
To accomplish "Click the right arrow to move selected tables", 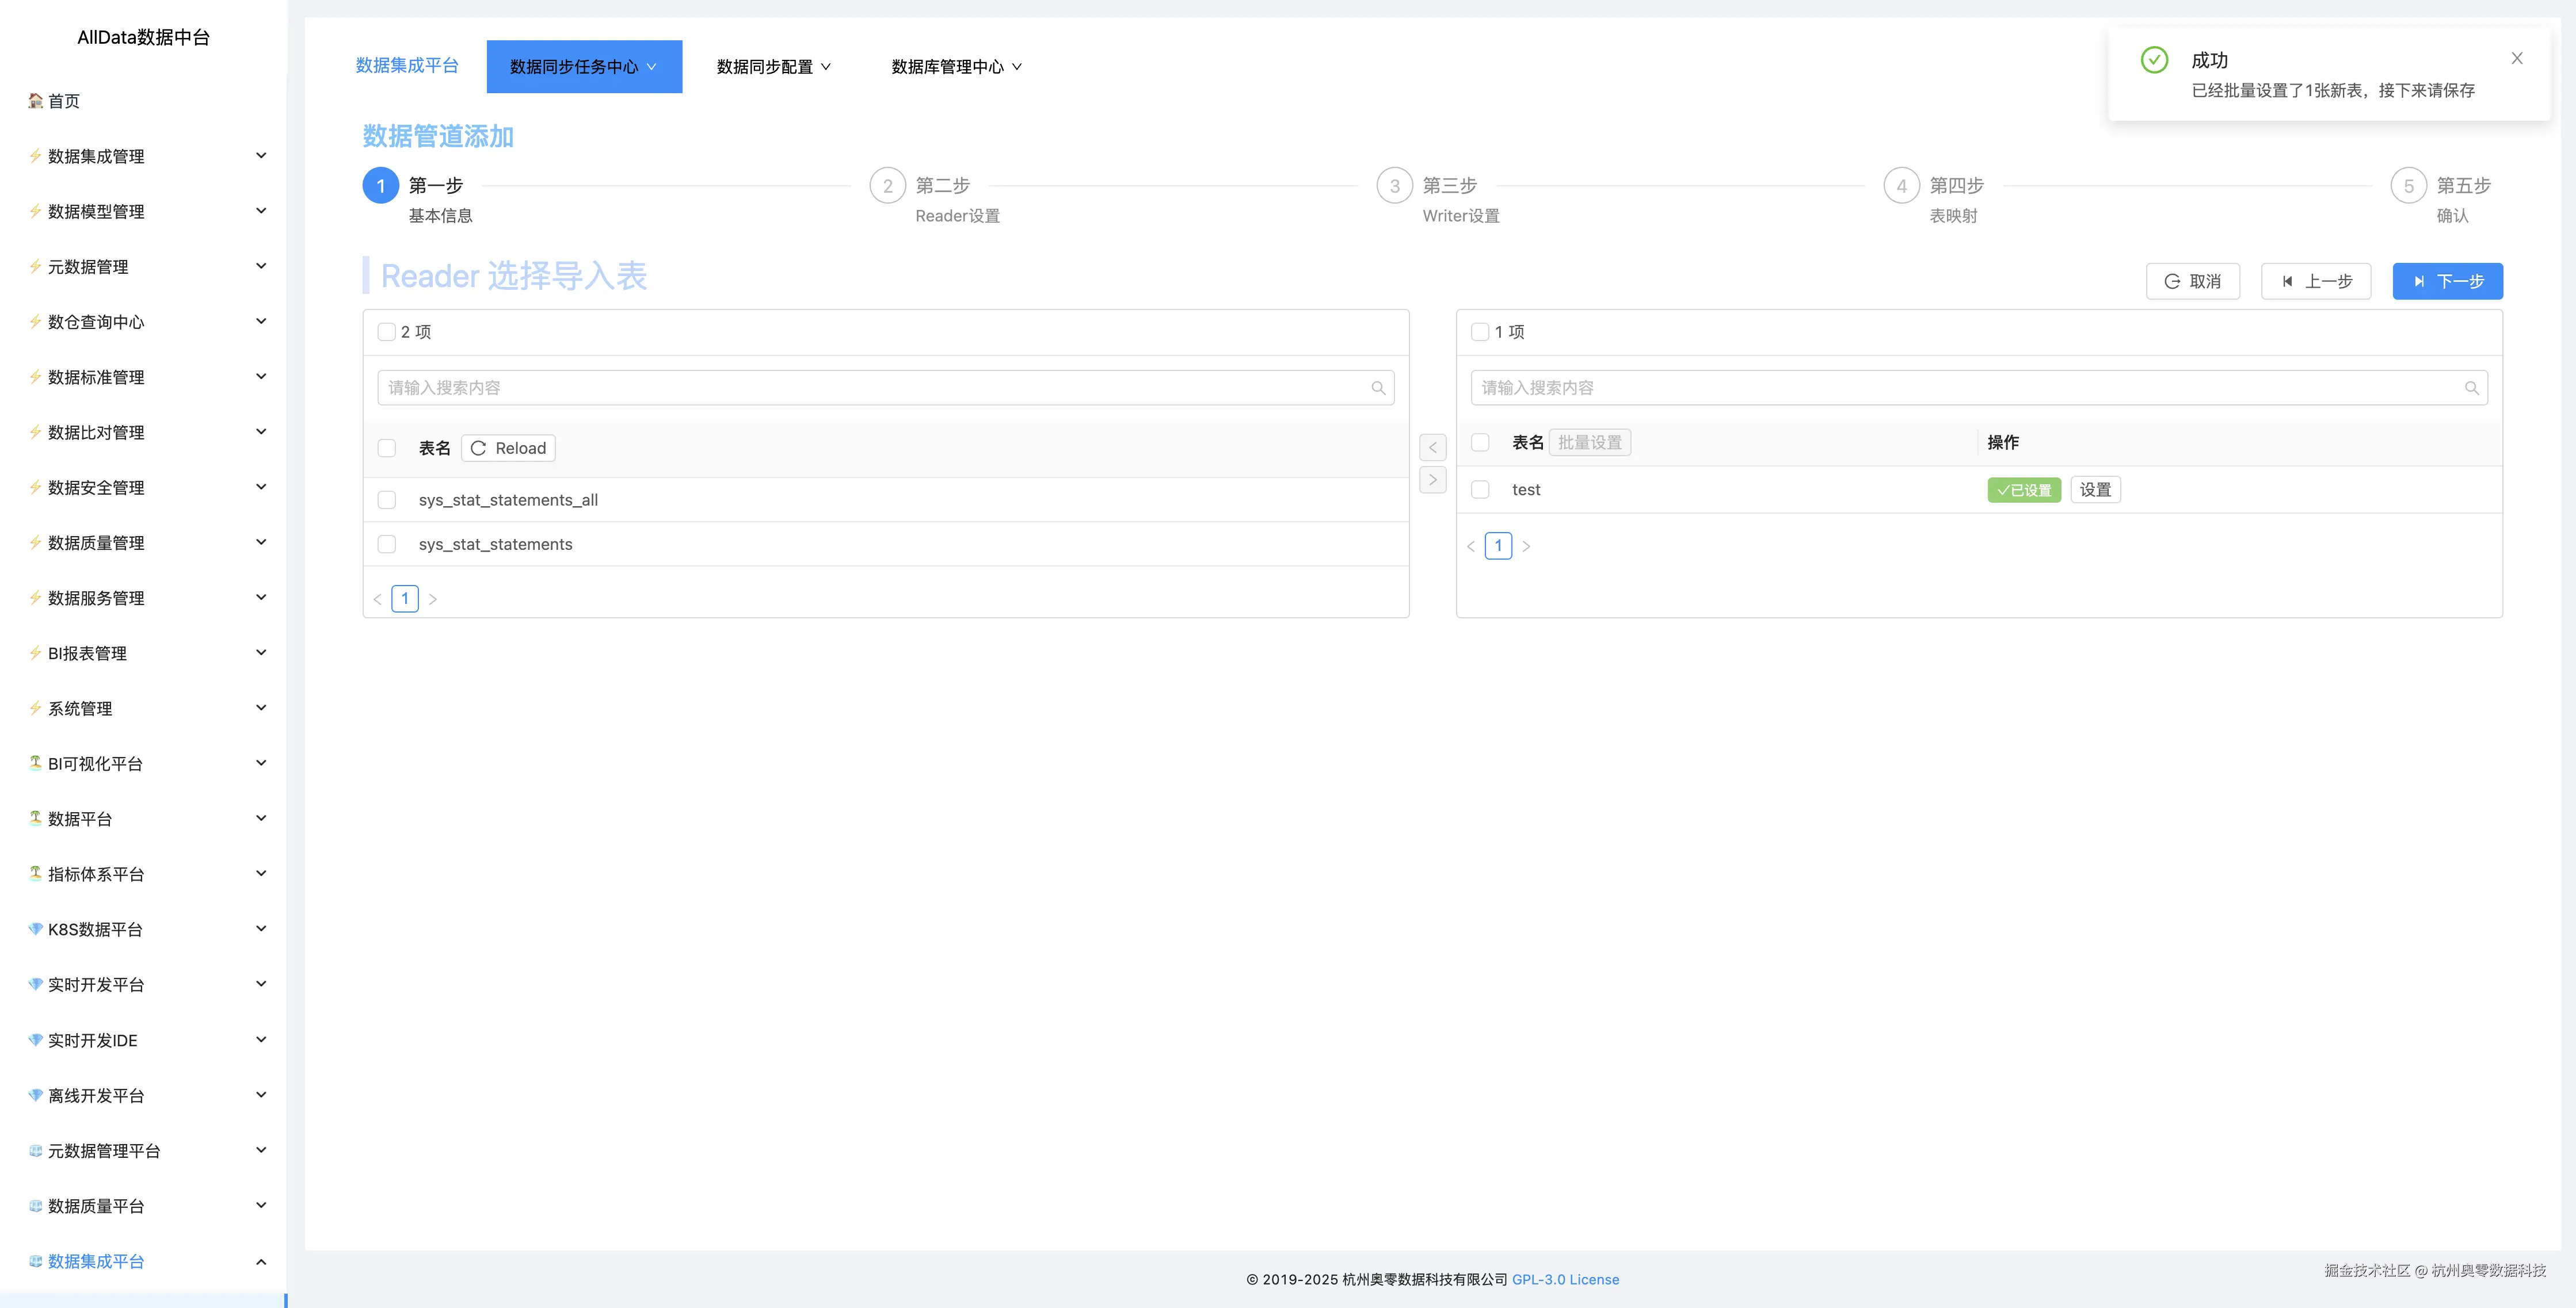I will (1433, 480).
